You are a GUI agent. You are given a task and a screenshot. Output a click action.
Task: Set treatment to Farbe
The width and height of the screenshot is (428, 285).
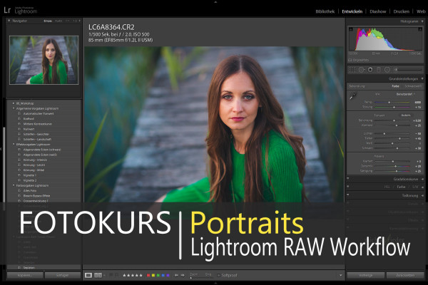coord(395,86)
